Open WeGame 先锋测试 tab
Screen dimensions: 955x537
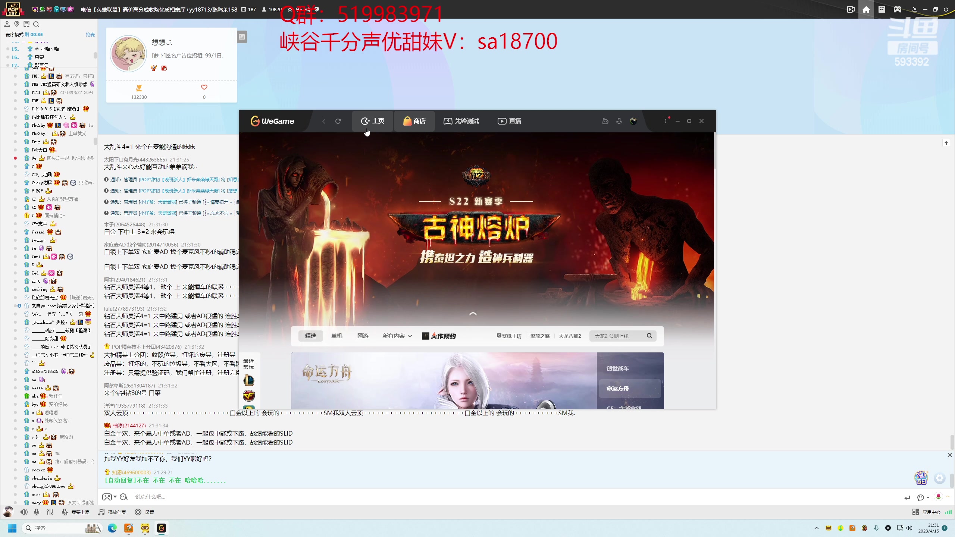click(x=461, y=121)
